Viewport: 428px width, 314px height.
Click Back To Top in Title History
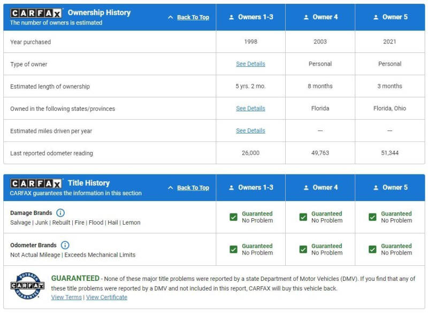193,188
